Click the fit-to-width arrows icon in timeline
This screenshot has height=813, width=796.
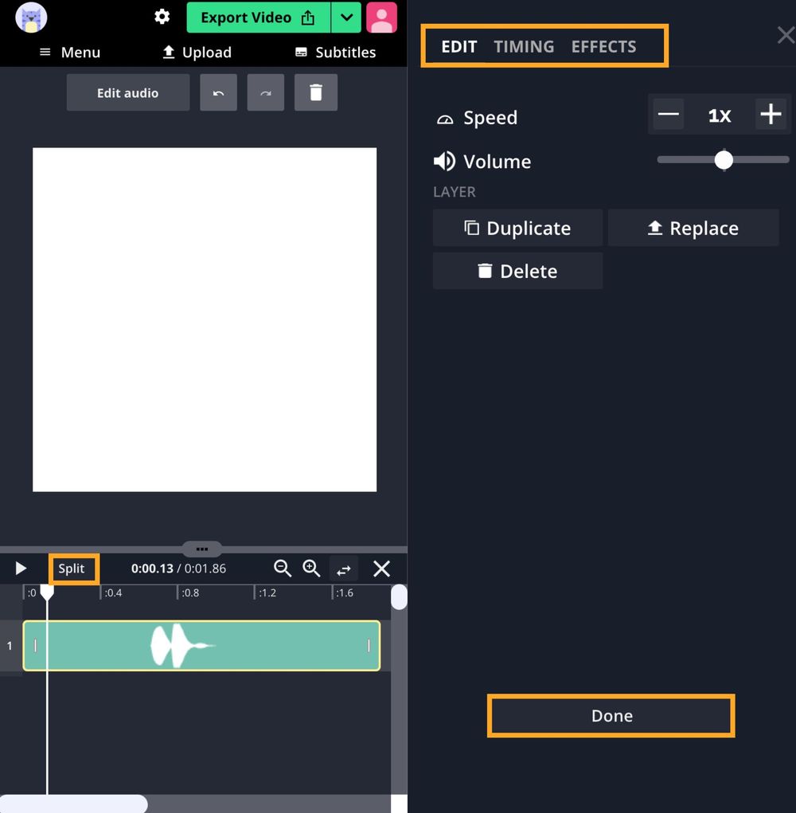click(344, 569)
